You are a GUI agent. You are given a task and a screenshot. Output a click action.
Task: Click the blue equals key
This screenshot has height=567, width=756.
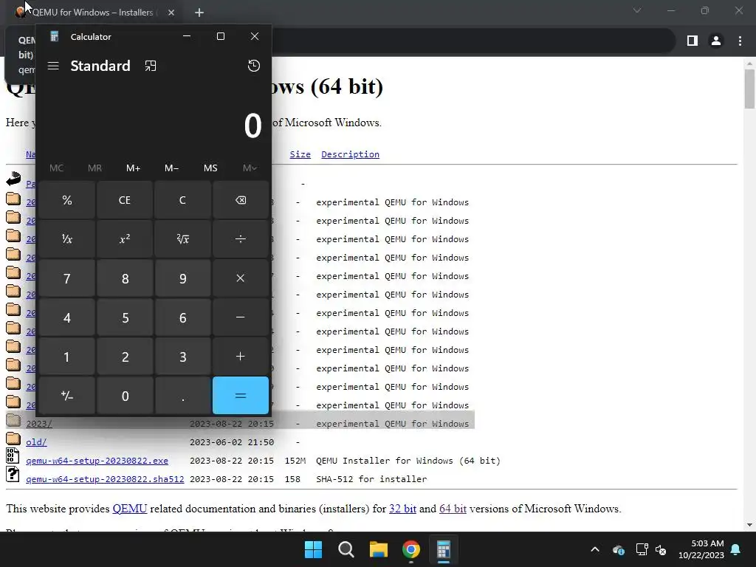click(x=240, y=396)
